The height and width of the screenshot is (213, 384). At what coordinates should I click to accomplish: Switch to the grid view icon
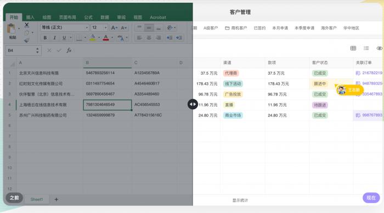point(353,48)
